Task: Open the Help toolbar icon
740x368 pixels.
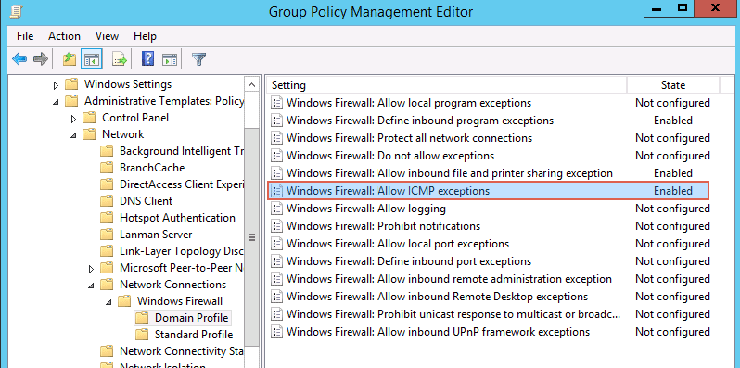Action: [148, 59]
